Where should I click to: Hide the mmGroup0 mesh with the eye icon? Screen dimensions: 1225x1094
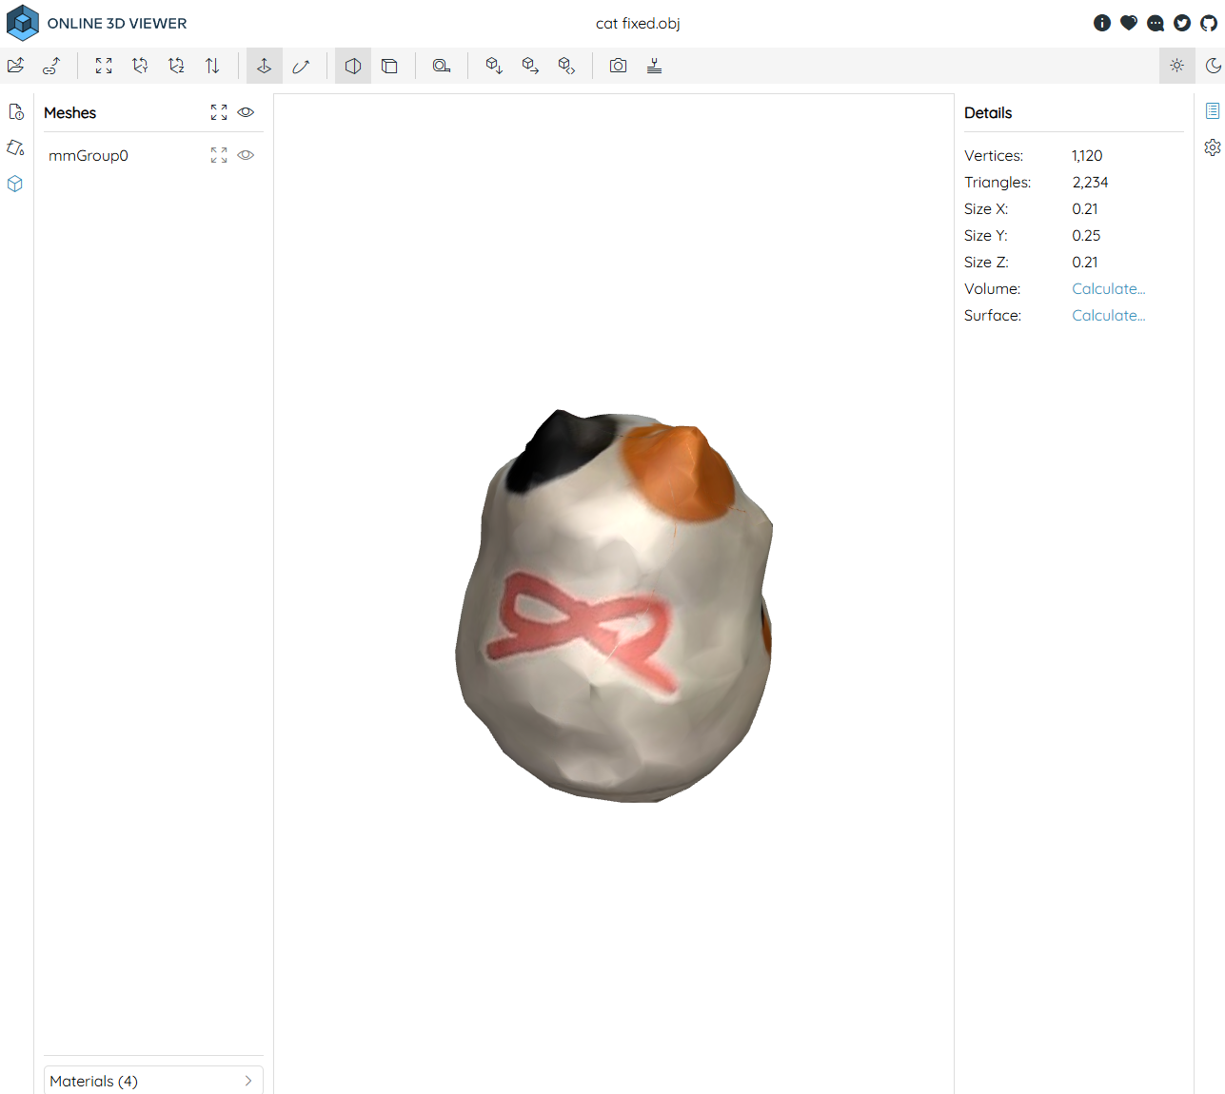[246, 155]
